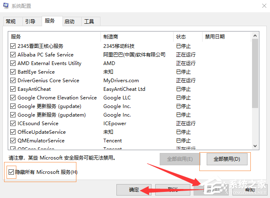Uncheck the EasyAntiCheat service checkbox
The height and width of the screenshot is (198, 270).
point(13,89)
